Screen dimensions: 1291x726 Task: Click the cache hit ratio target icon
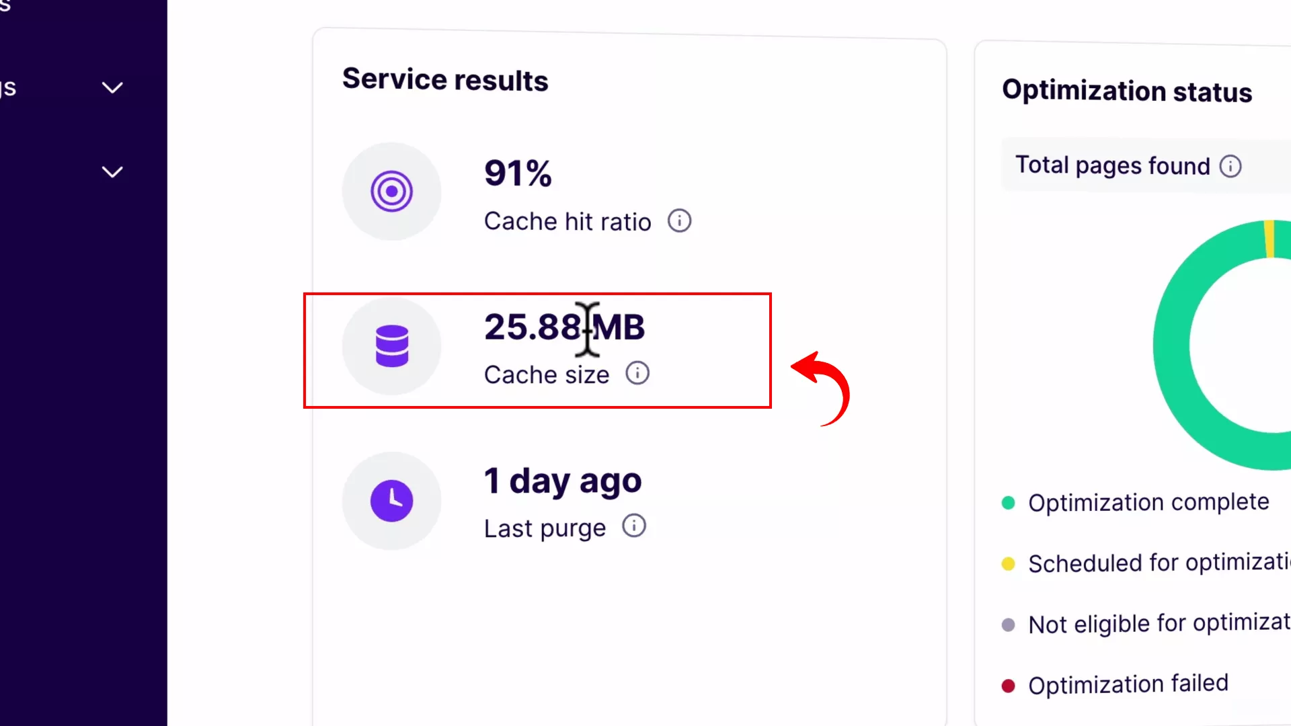(x=391, y=192)
